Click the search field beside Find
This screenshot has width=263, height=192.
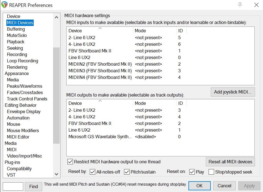[13, 186]
